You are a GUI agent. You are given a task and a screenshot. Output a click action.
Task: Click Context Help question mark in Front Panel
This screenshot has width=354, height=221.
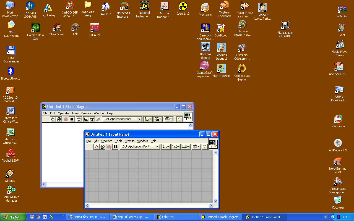click(x=205, y=147)
